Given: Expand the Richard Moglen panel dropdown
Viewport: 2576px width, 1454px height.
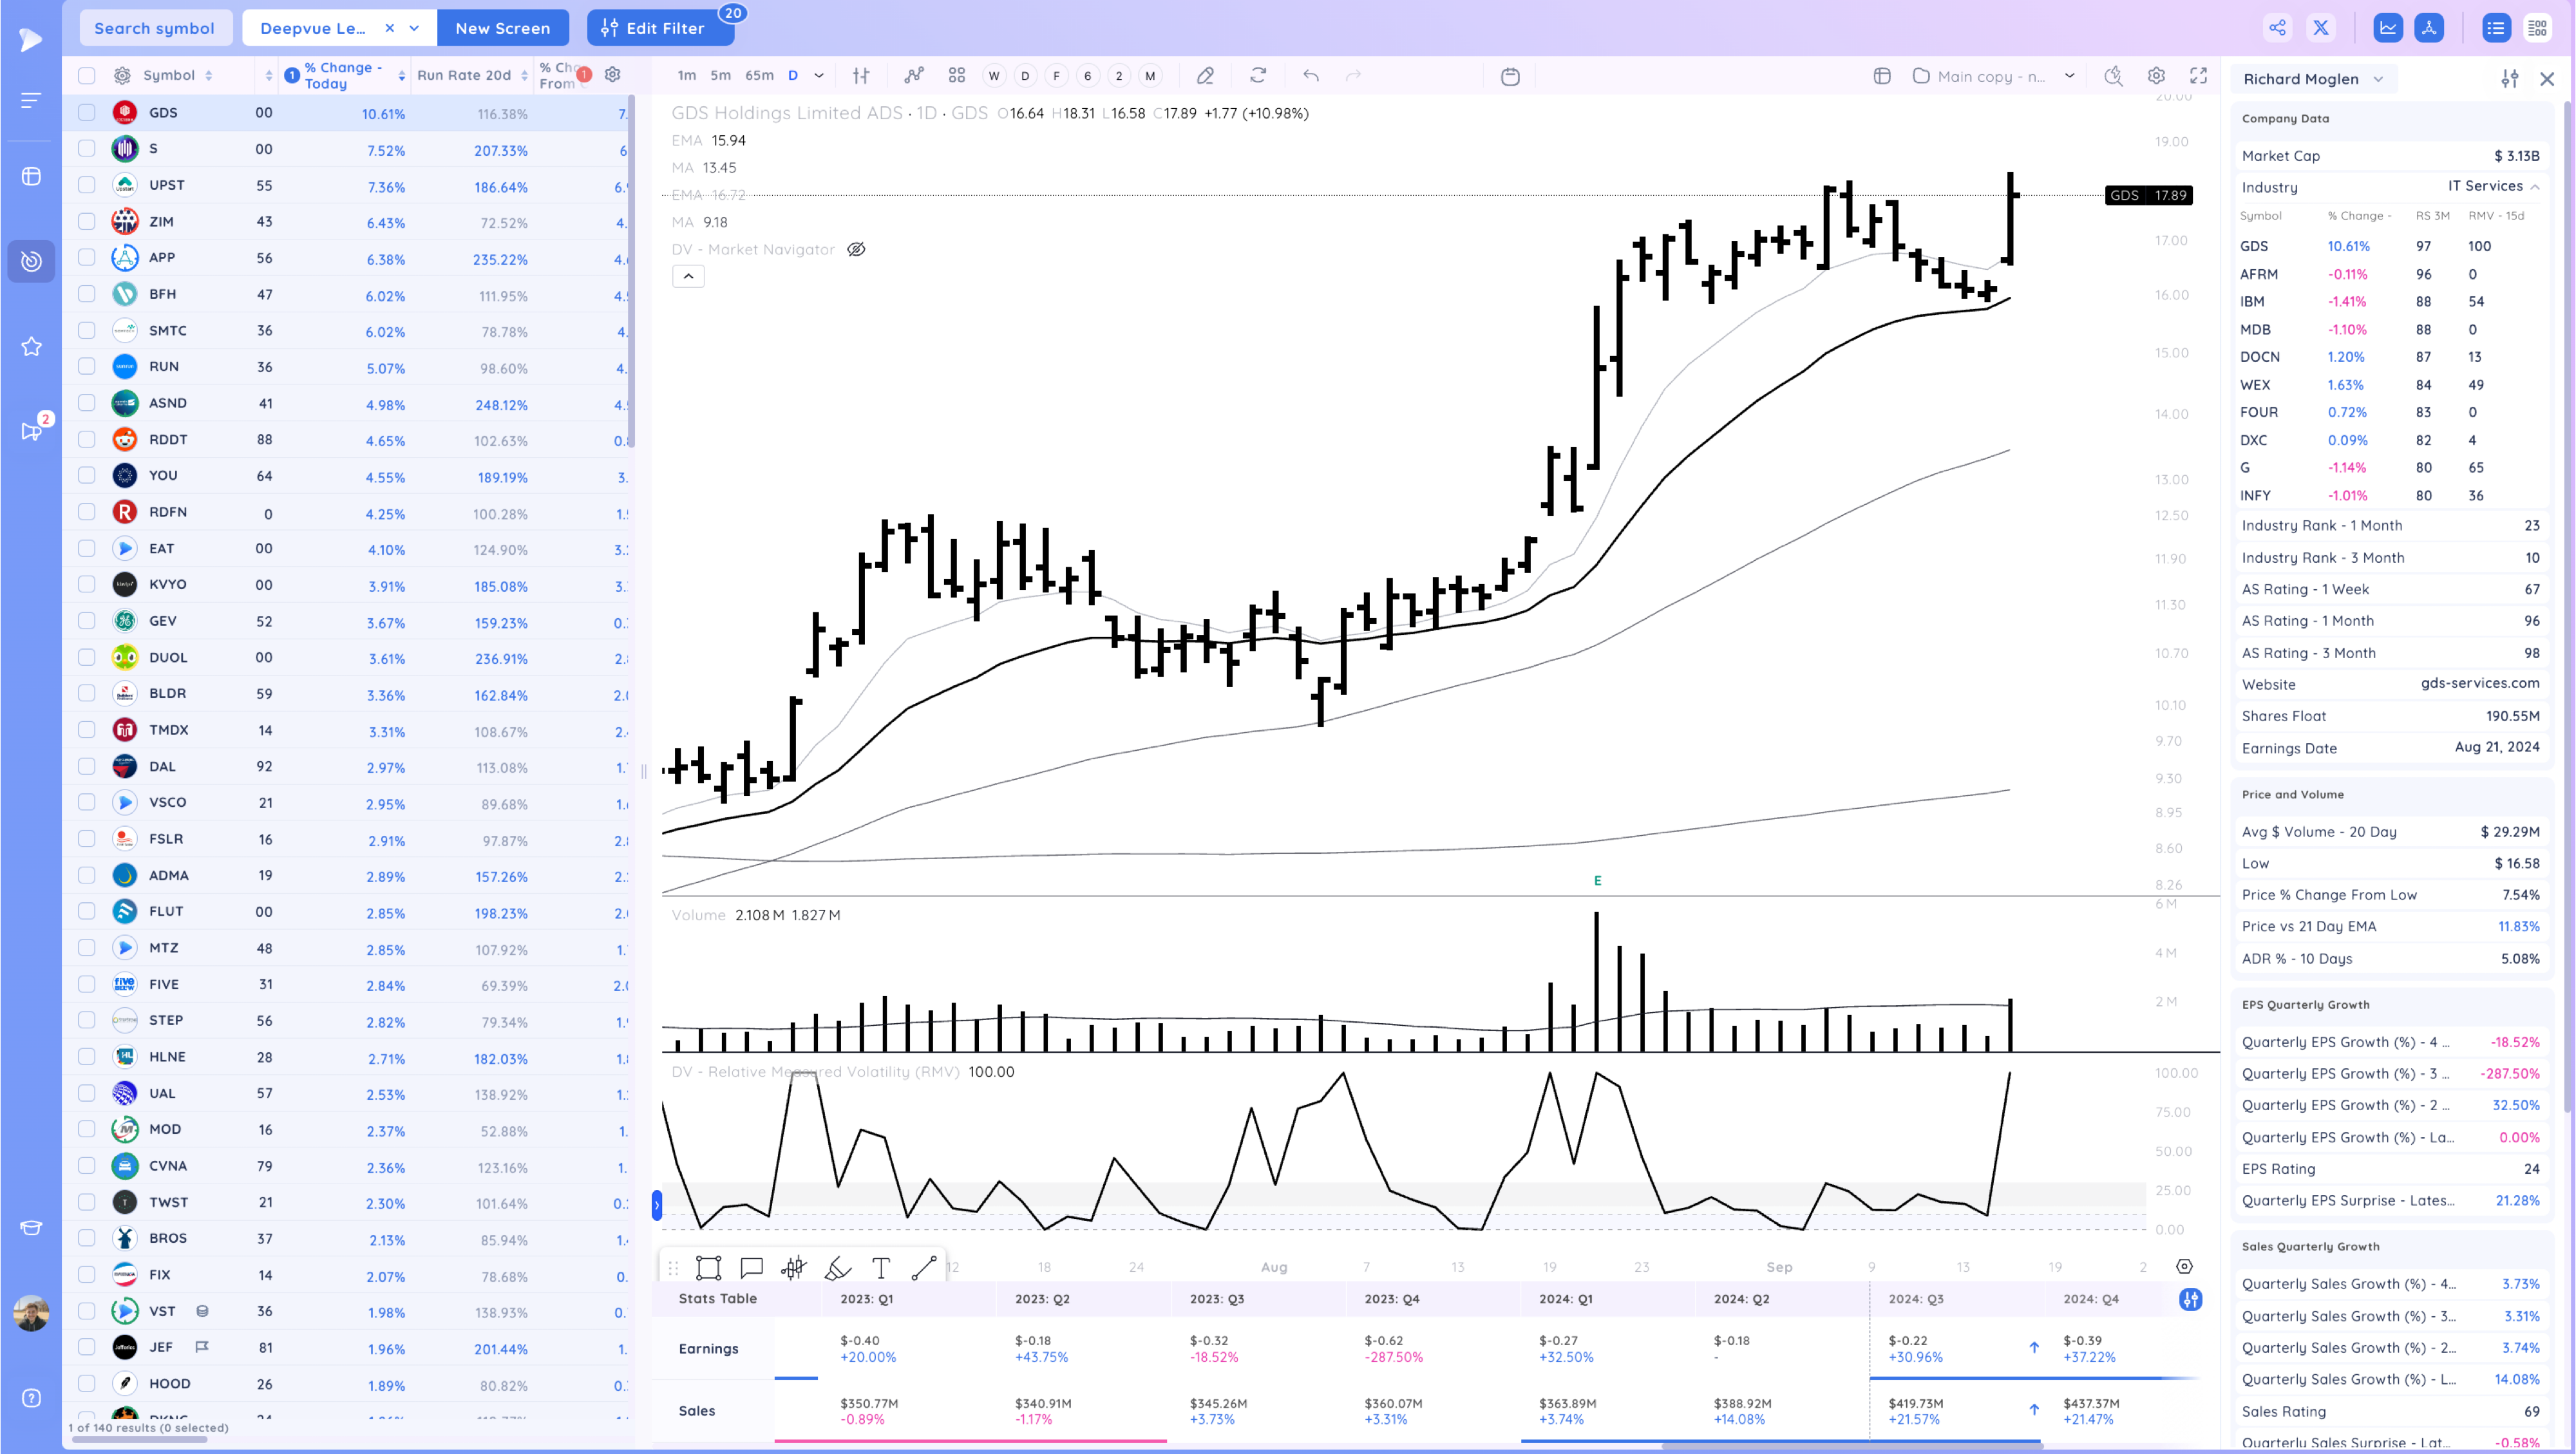Looking at the screenshot, I should tap(2379, 79).
